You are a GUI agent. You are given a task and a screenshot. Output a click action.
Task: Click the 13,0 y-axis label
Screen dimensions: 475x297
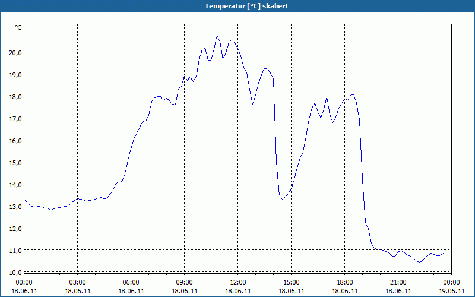pyautogui.click(x=15, y=206)
